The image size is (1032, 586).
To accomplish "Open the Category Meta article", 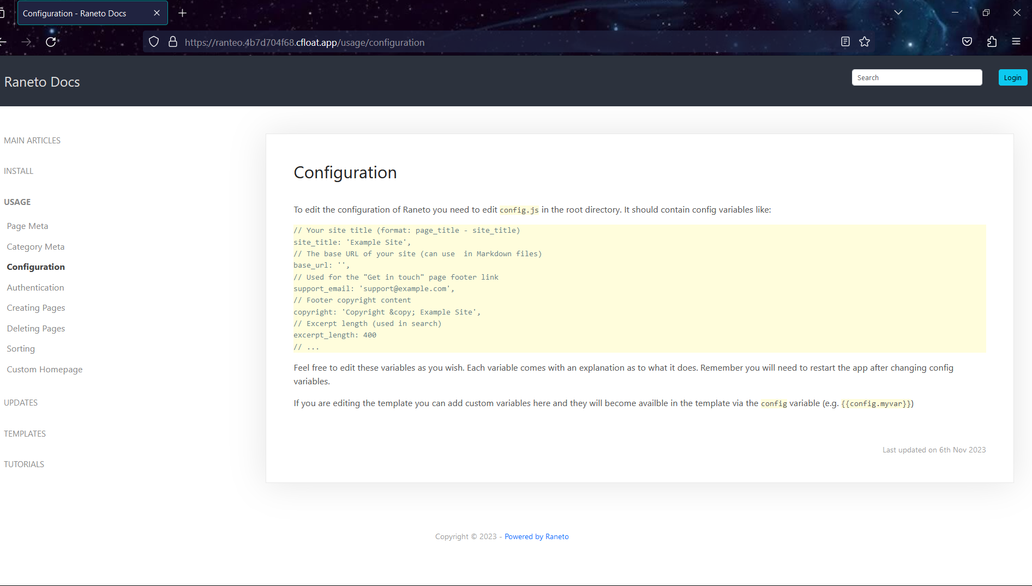I will click(x=35, y=247).
